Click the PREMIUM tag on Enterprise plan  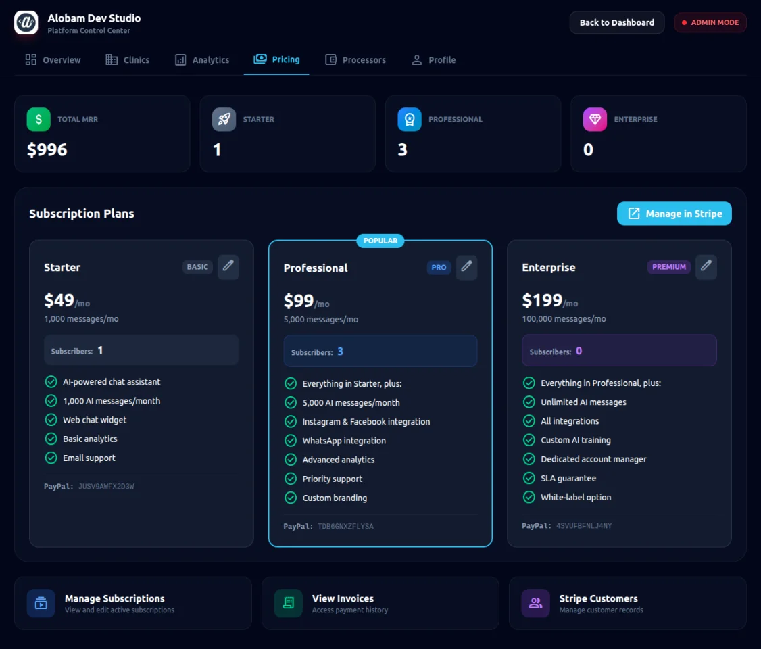click(x=669, y=267)
